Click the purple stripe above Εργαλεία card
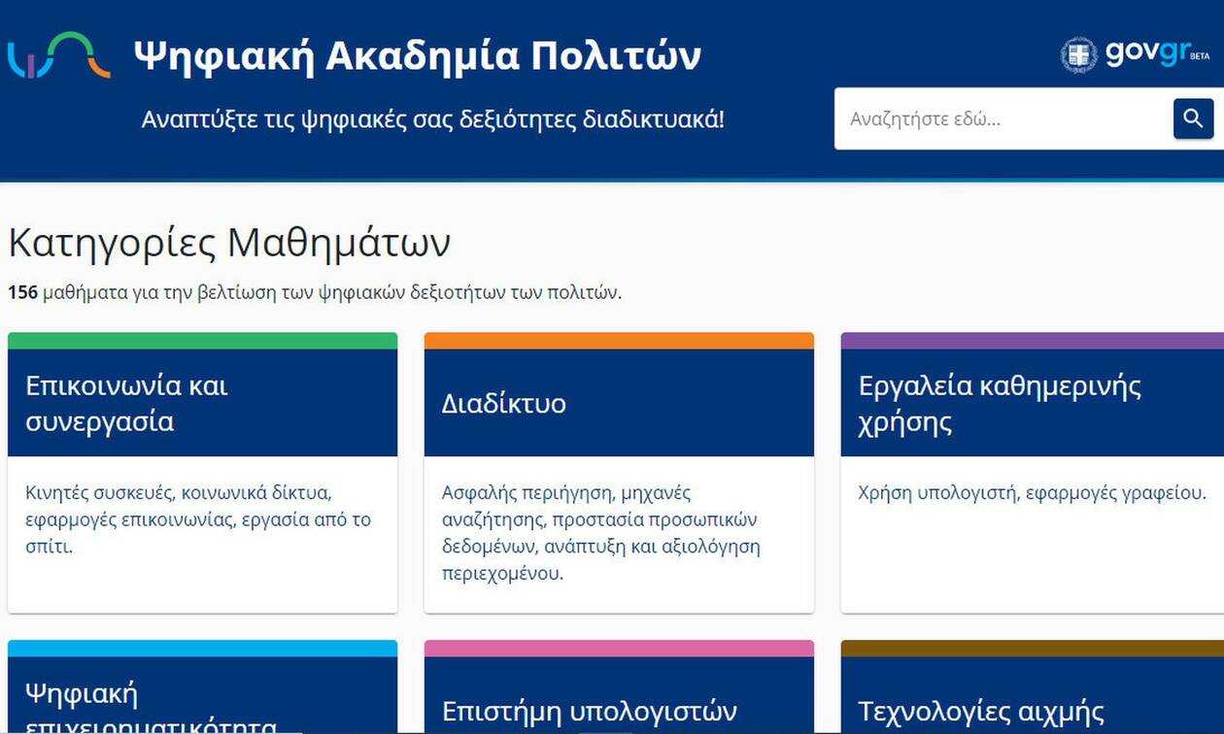Image resolution: width=1224 pixels, height=734 pixels. pyautogui.click(x=1032, y=341)
